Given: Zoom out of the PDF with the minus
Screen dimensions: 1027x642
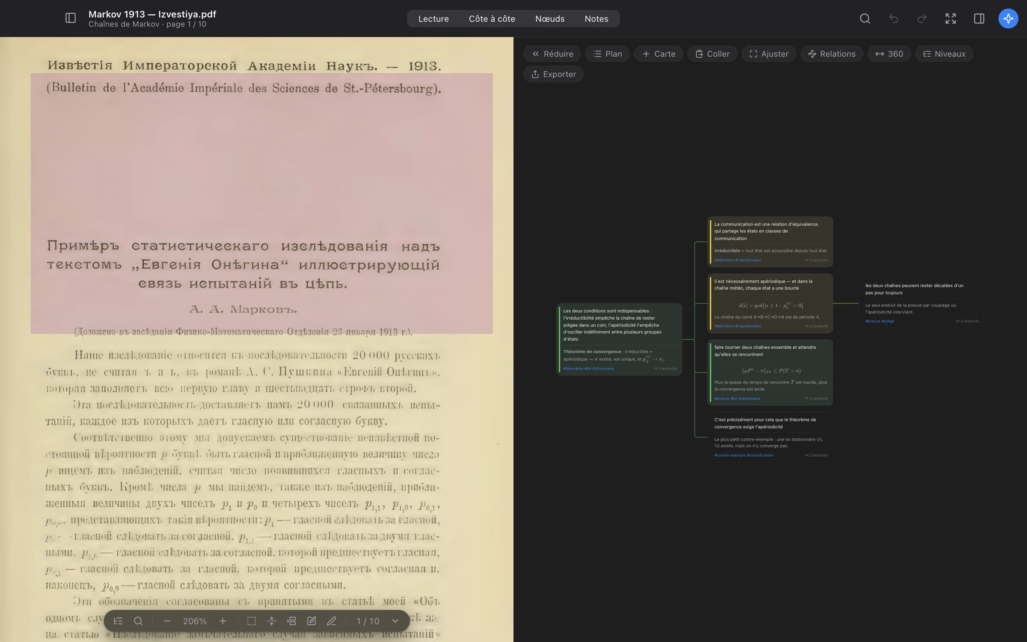Looking at the screenshot, I should (167, 621).
